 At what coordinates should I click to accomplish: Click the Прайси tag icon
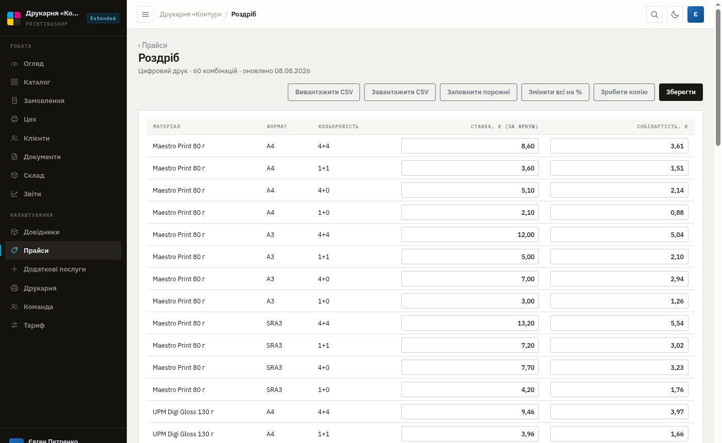[x=14, y=251]
